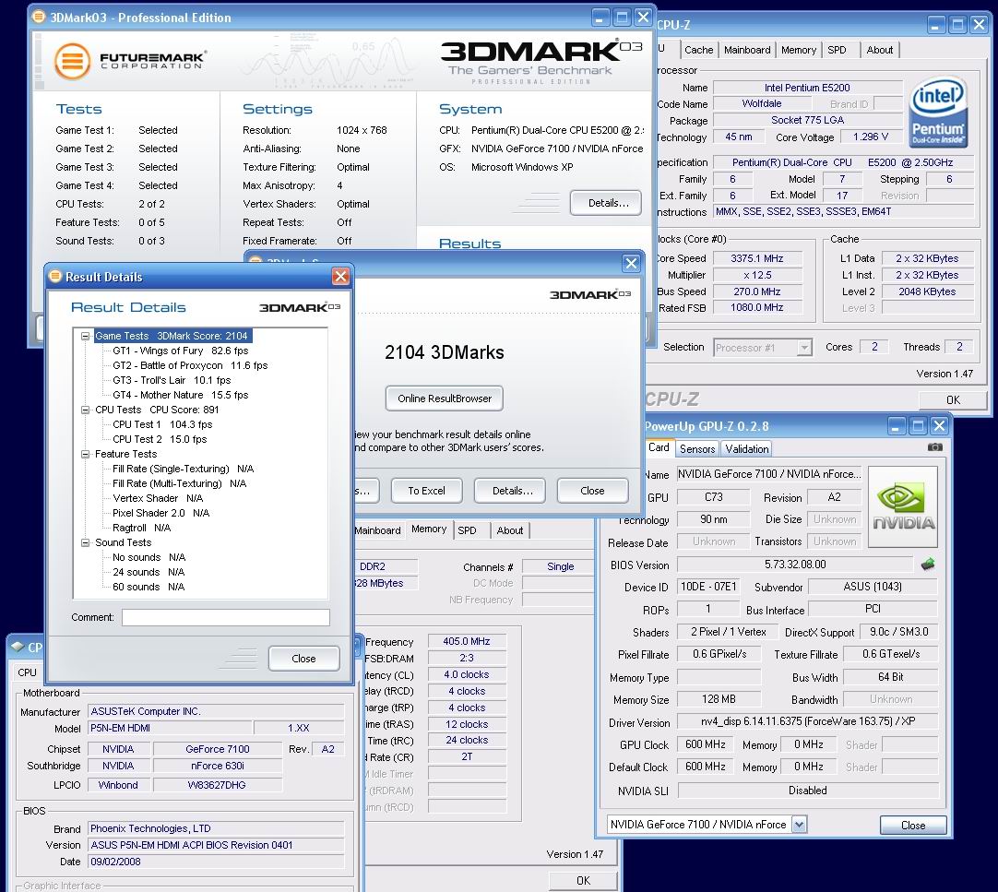Select GT3 Troll's Lair row

[x=172, y=380]
